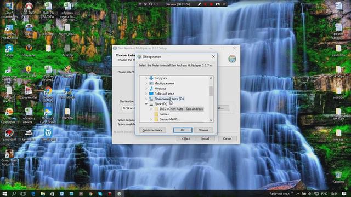Click Cancel in the Setup window
This screenshot has width=351, height=197.
(x=227, y=138)
